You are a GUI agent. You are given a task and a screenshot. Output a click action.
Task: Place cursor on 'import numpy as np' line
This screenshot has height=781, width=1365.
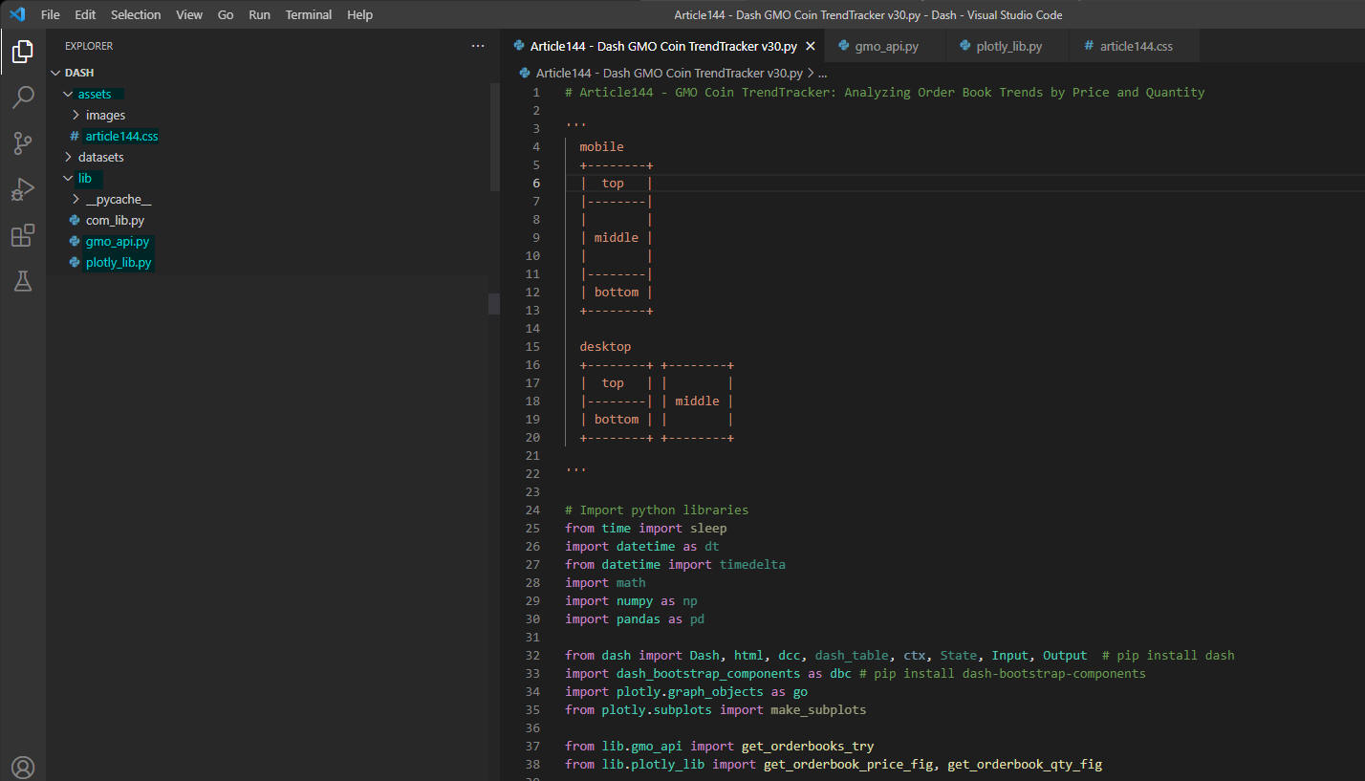[x=632, y=600]
